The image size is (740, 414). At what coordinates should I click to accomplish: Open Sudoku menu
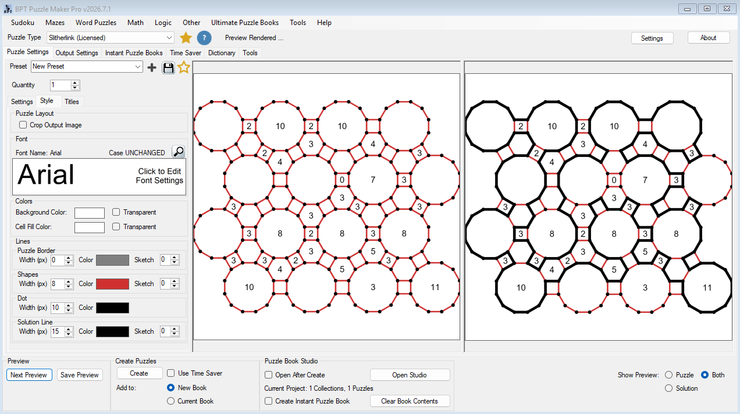coord(23,23)
